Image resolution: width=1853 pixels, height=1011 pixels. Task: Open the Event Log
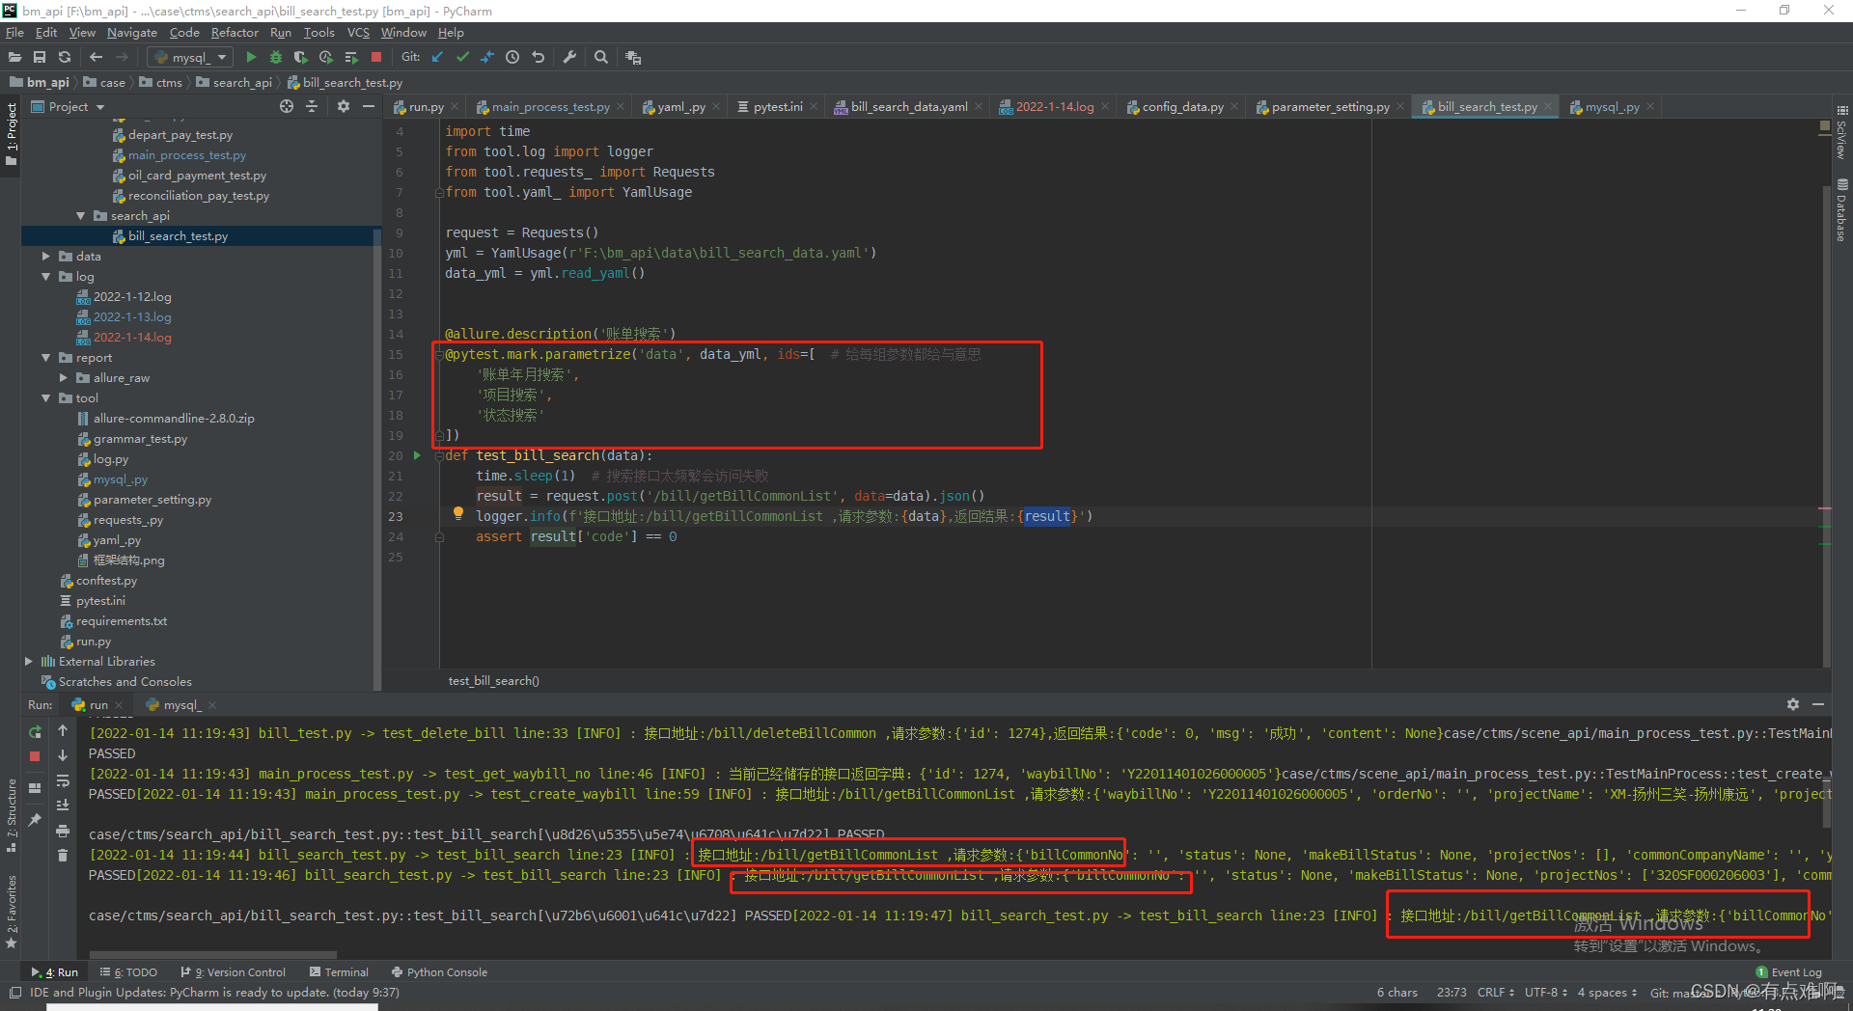1795,972
